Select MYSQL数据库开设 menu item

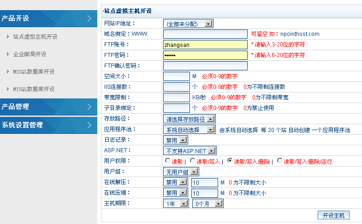34,89
